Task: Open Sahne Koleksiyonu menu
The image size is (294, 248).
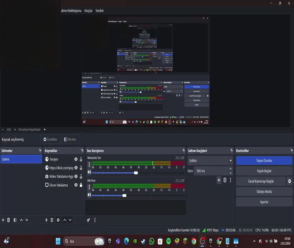Action: (71, 11)
